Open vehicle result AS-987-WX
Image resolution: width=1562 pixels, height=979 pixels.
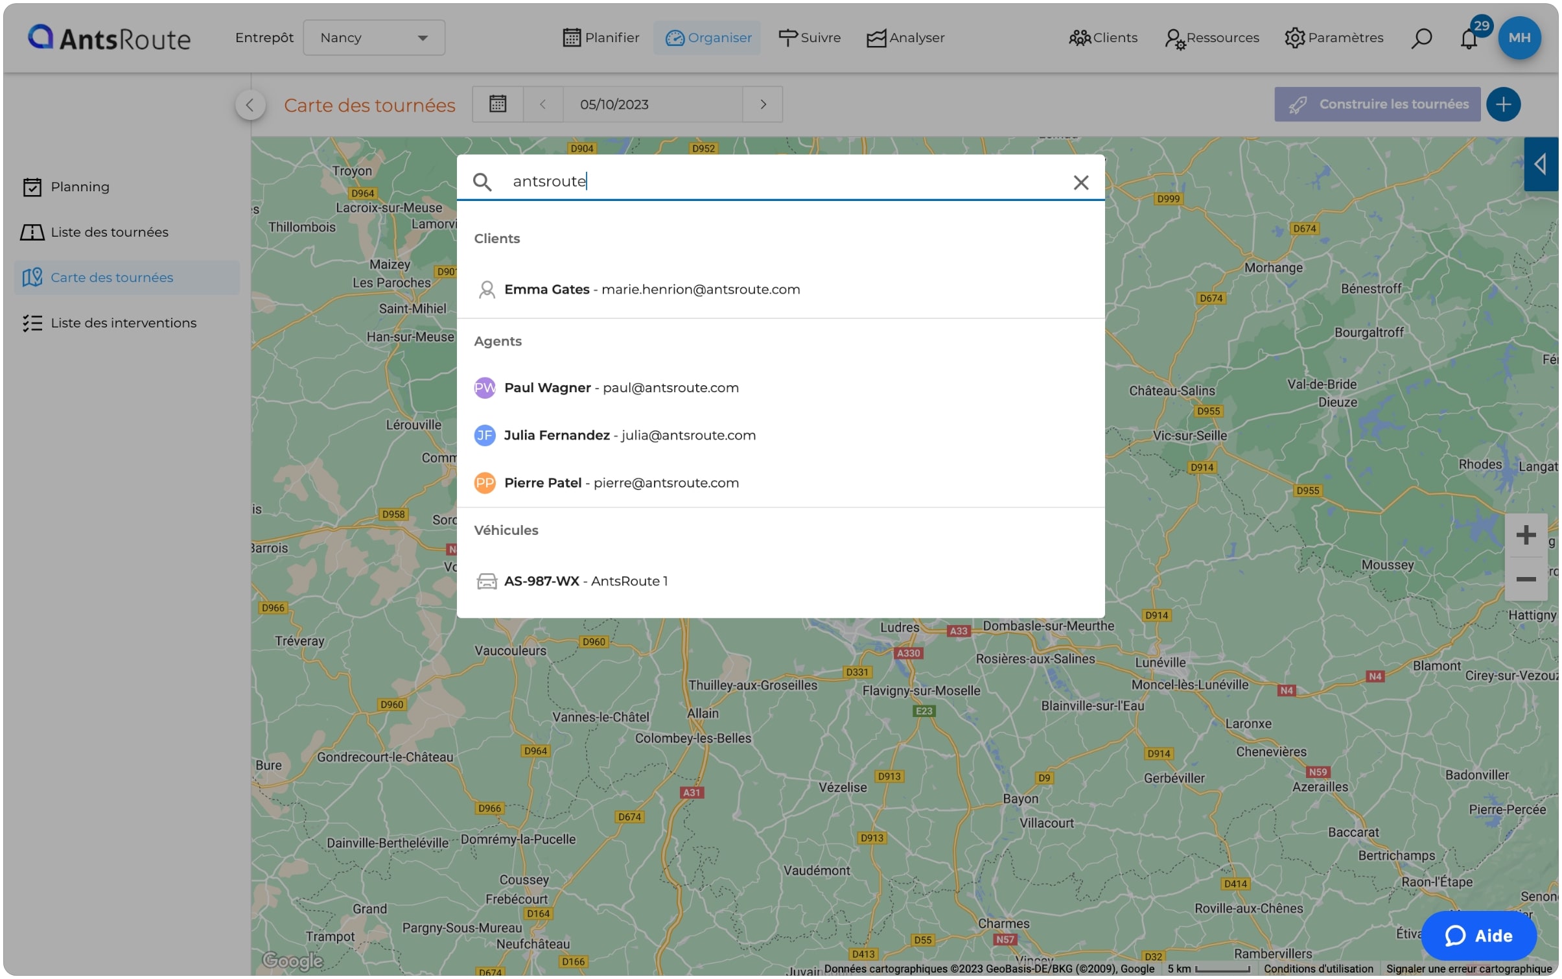780,581
